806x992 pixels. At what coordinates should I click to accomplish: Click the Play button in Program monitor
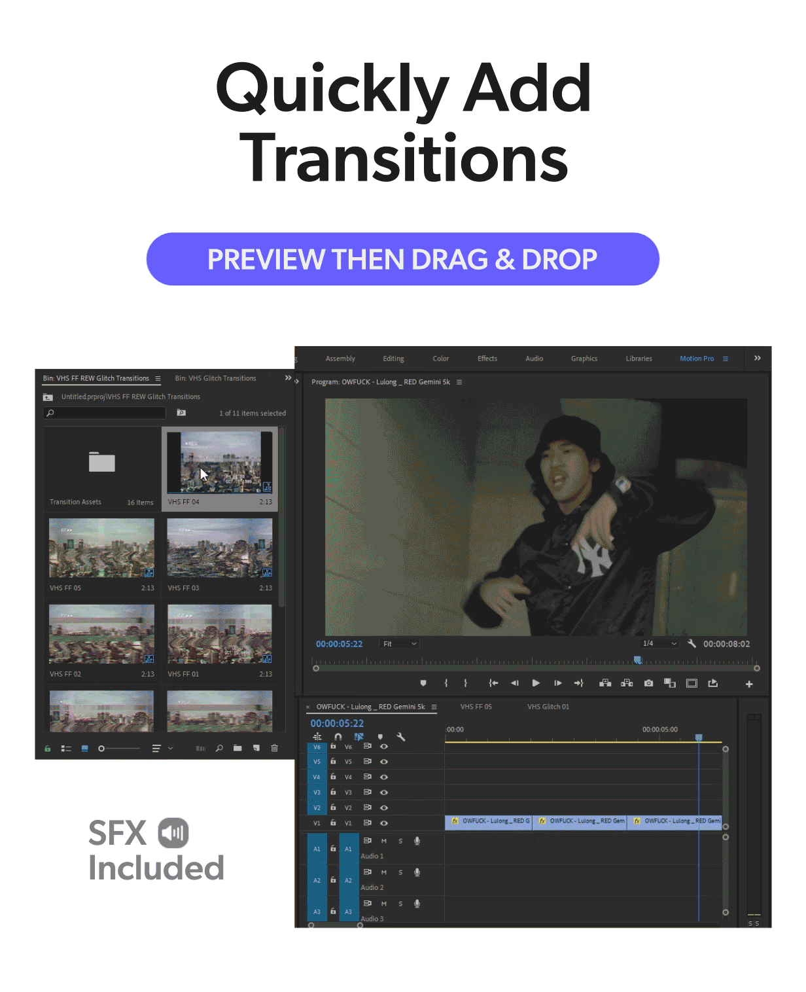536,683
